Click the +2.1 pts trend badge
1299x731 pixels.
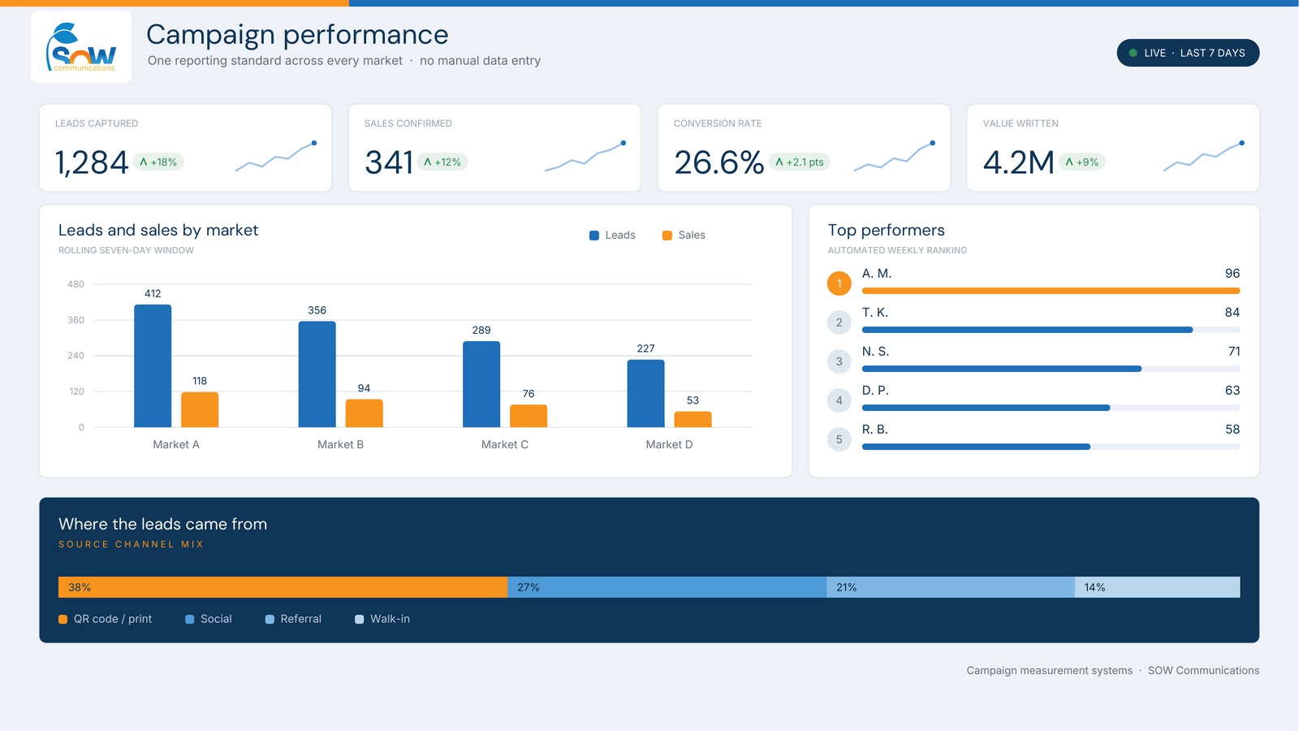coord(800,162)
